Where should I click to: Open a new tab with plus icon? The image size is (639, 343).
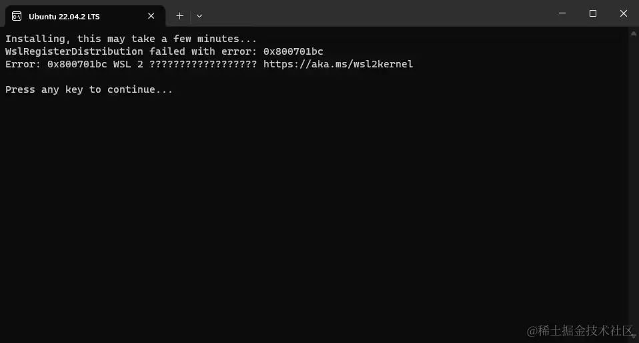[x=179, y=16]
